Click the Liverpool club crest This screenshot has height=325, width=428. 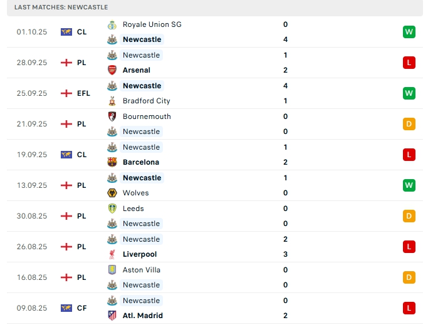(112, 254)
